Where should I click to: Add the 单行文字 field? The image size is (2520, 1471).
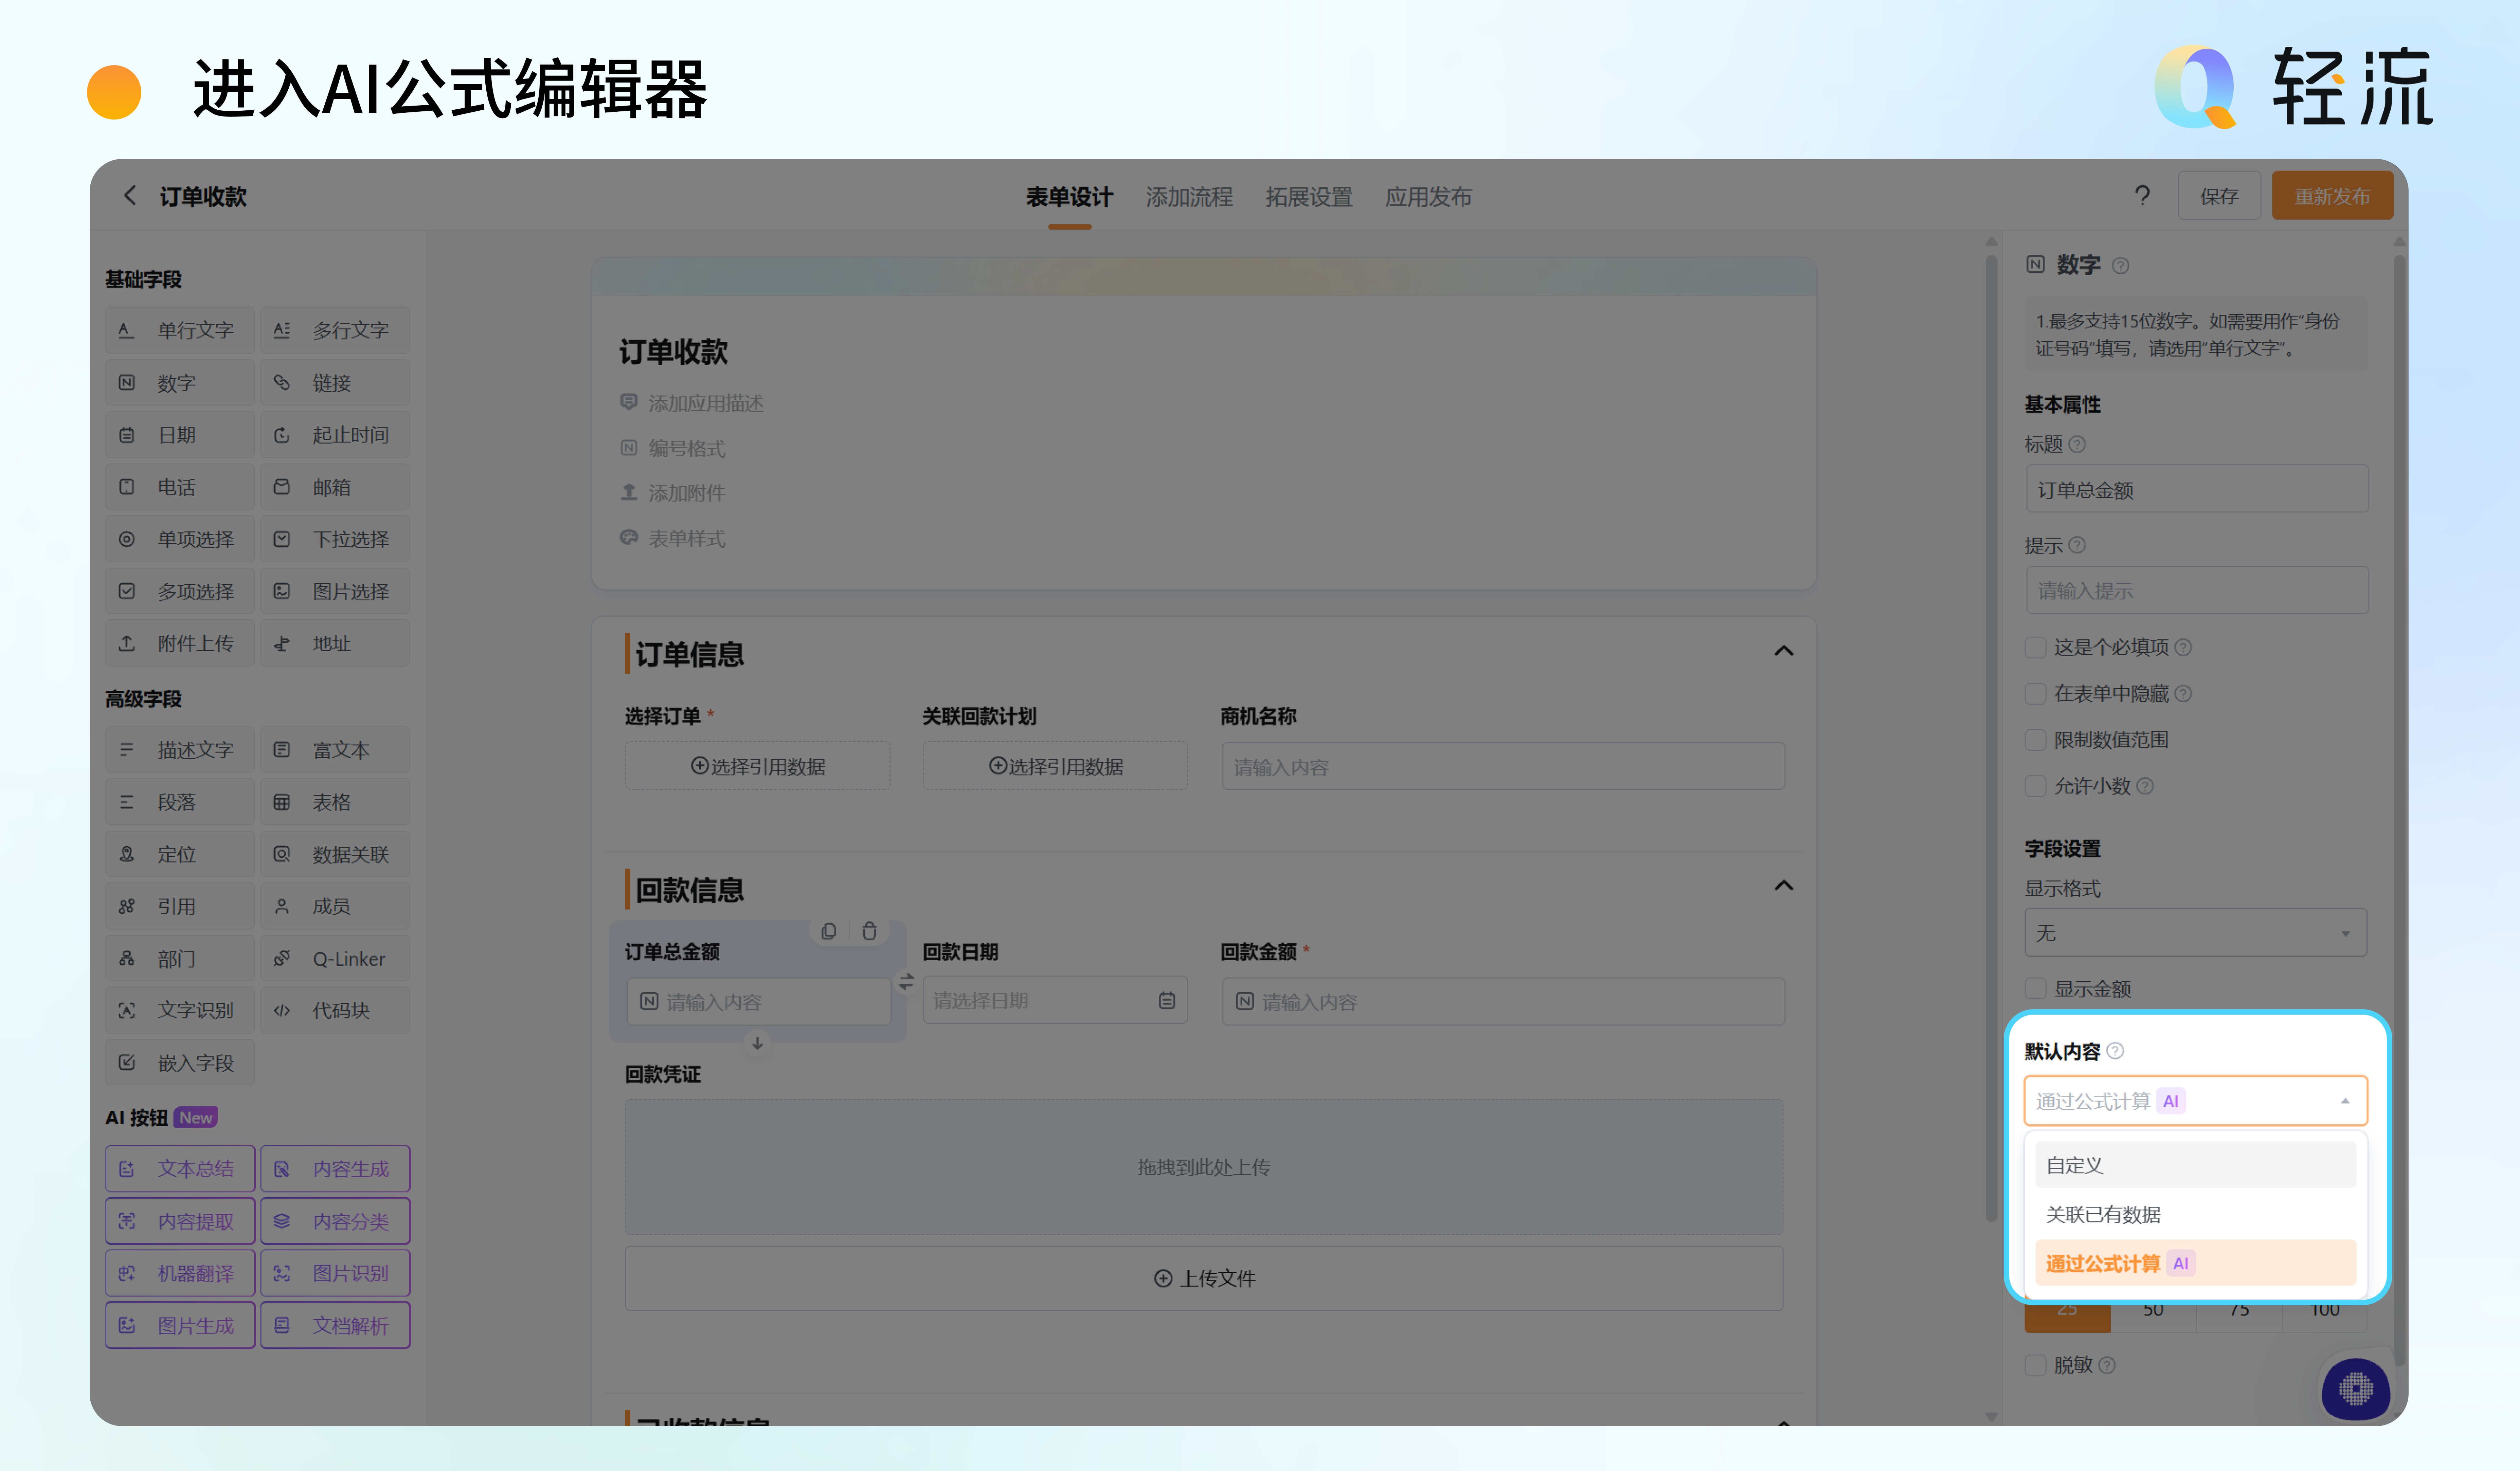[180, 330]
